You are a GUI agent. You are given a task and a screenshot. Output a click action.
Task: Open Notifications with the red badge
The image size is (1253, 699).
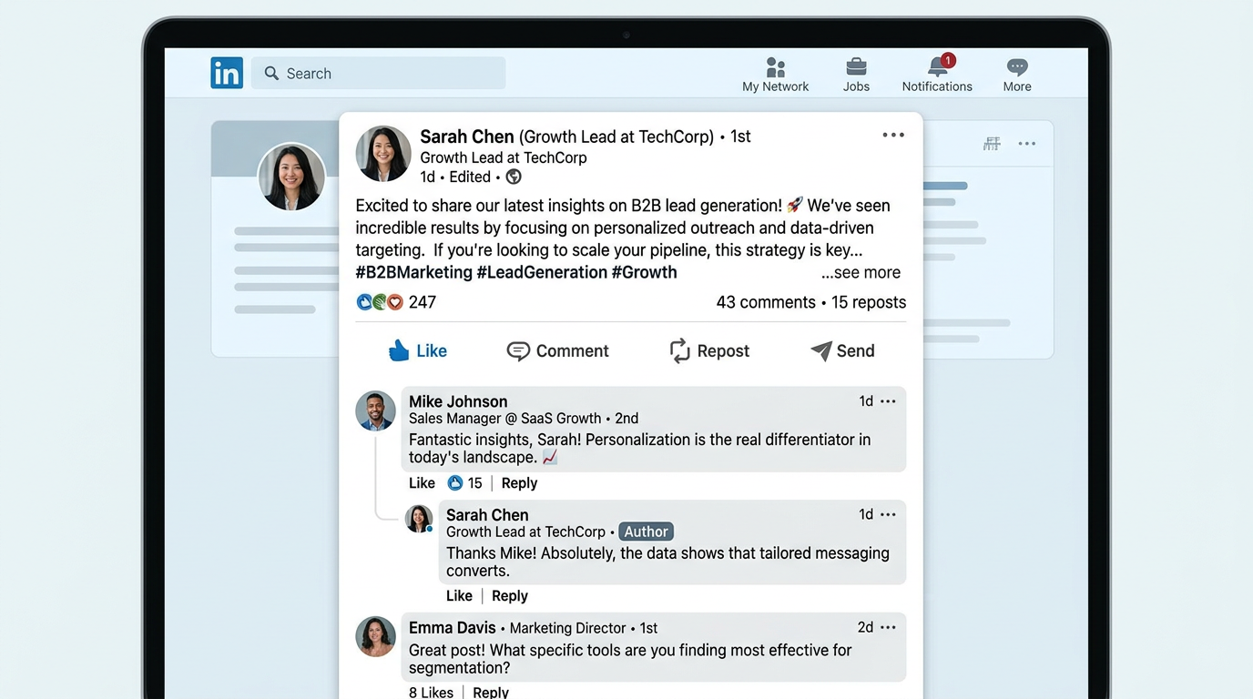[937, 74]
